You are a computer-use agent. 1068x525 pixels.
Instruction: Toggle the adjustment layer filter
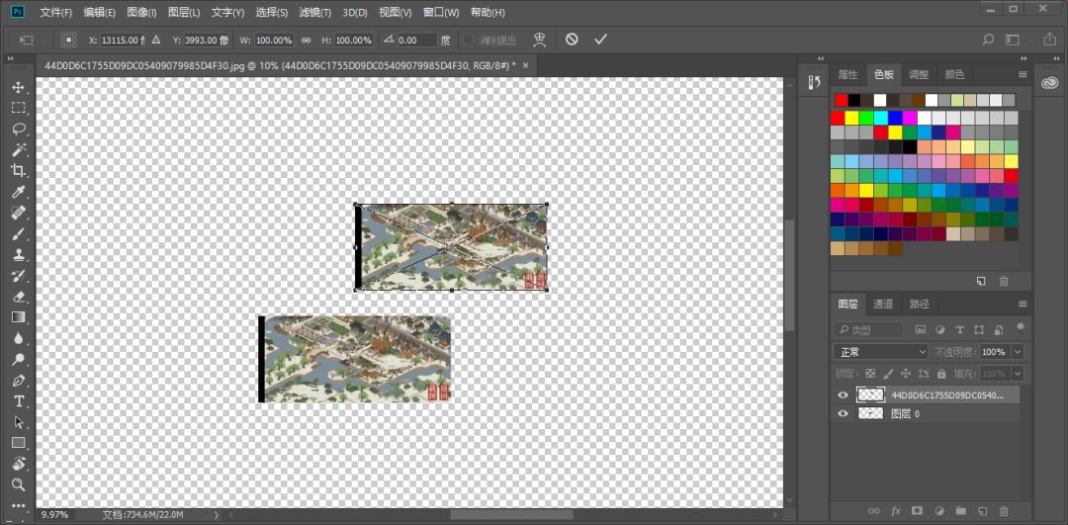[940, 329]
